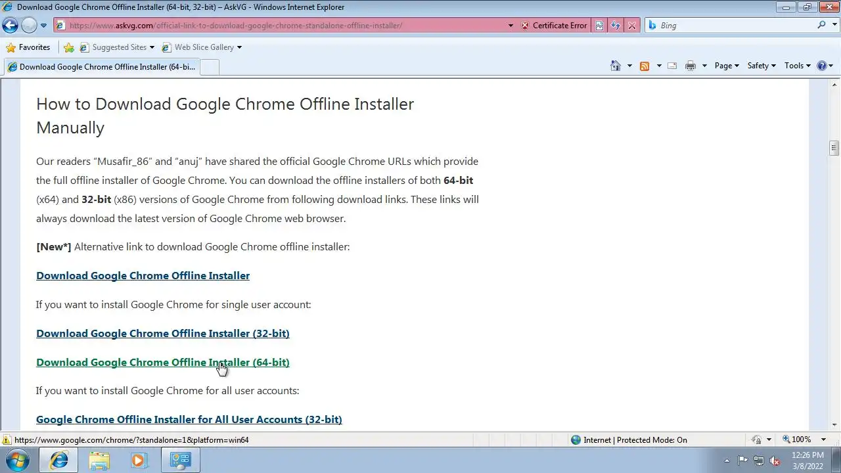841x473 pixels.
Task: Expand the zoom level dropdown arrow
Action: 823,439
